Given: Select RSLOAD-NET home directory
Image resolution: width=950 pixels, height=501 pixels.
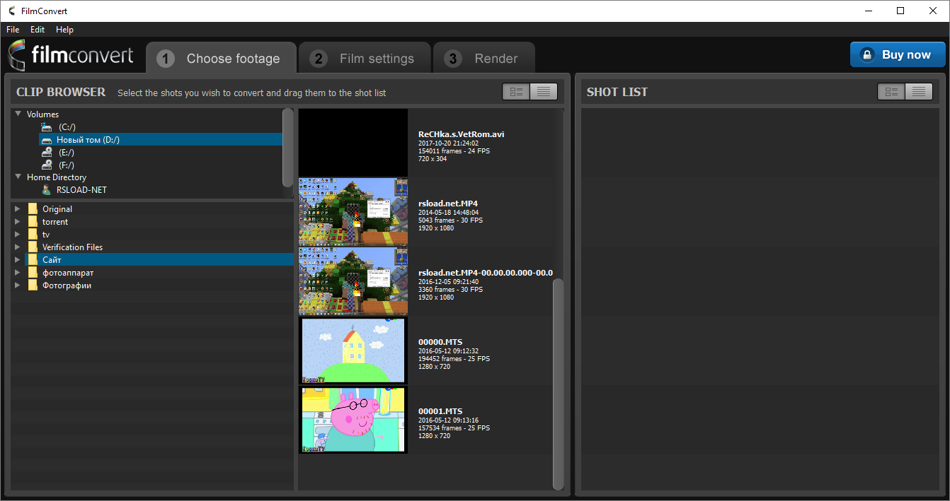Looking at the screenshot, I should tap(81, 190).
